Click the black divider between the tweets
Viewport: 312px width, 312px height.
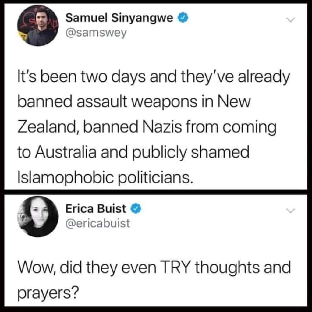pos(156,192)
